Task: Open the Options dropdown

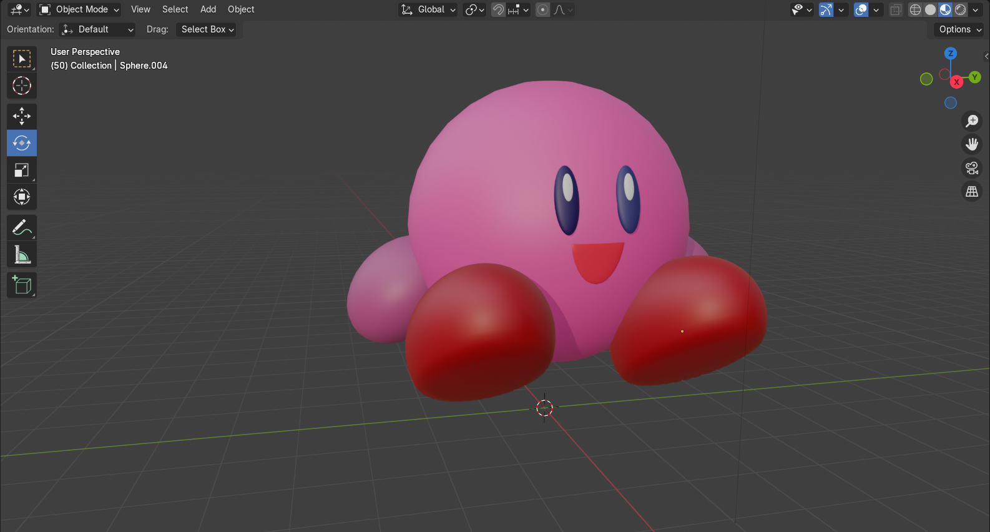Action: click(x=959, y=29)
